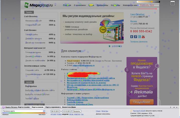Open Контакты in site navigation
Viewport: 180px width, 118px height.
tap(115, 5)
